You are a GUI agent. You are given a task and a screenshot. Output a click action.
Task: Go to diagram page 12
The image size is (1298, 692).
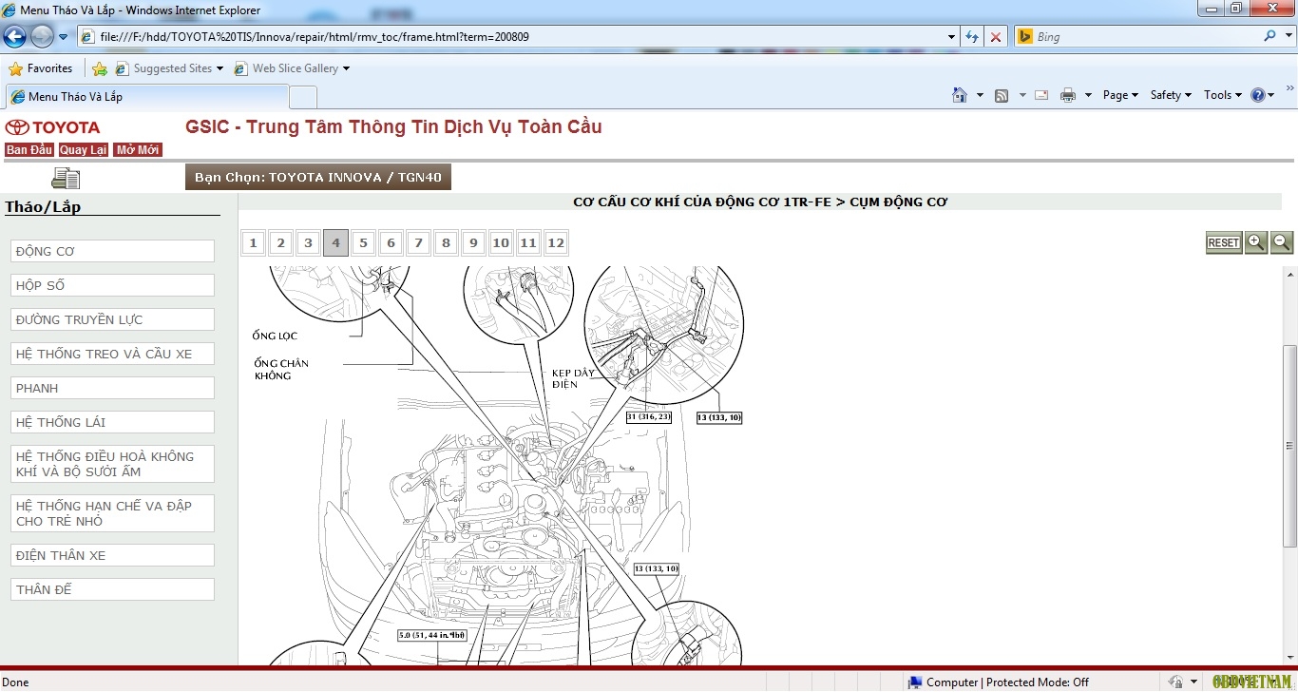pos(556,243)
